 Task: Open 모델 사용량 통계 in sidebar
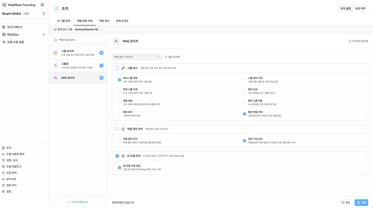tap(15, 154)
